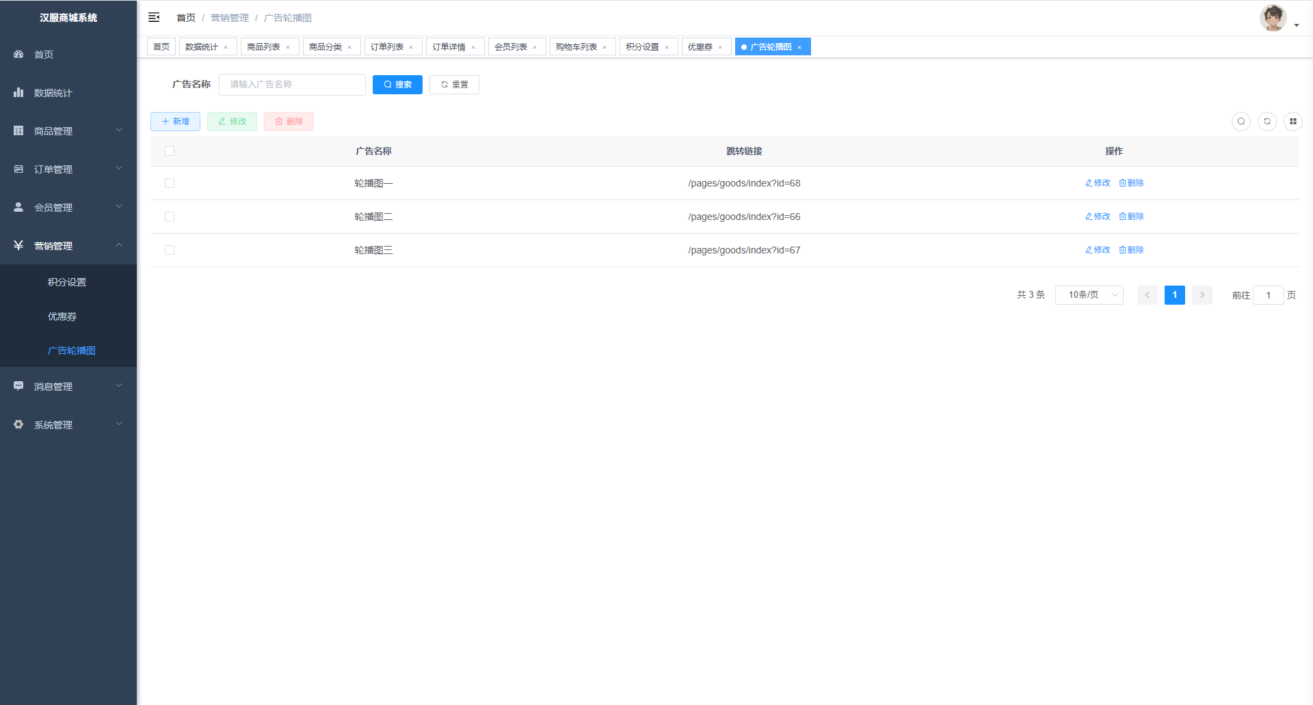Click the user avatar in the top right
Image resolution: width=1313 pixels, height=705 pixels.
[1273, 18]
